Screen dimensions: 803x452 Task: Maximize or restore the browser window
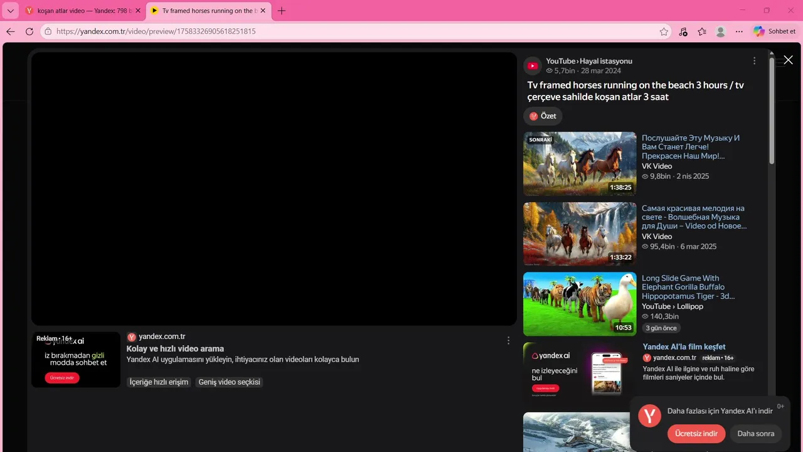click(x=767, y=11)
